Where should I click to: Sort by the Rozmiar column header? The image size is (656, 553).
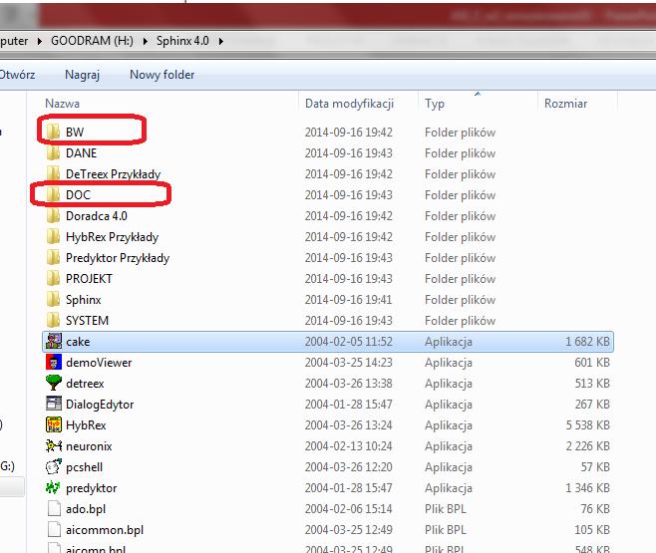(565, 104)
